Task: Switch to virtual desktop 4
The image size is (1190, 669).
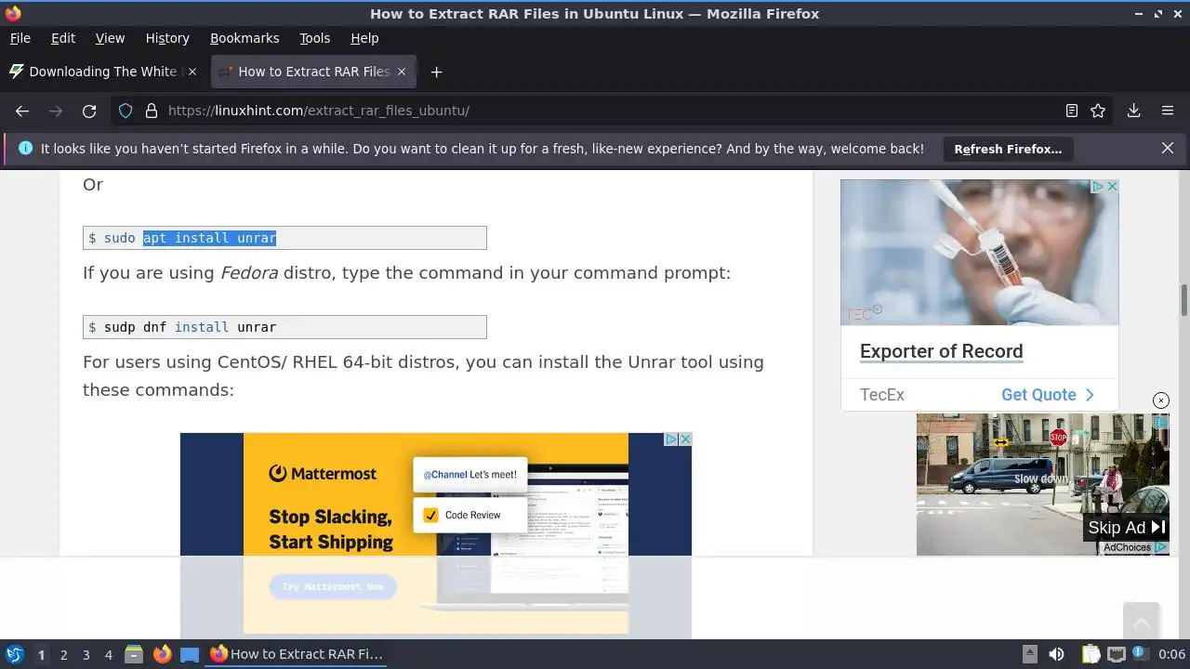Action: (108, 654)
